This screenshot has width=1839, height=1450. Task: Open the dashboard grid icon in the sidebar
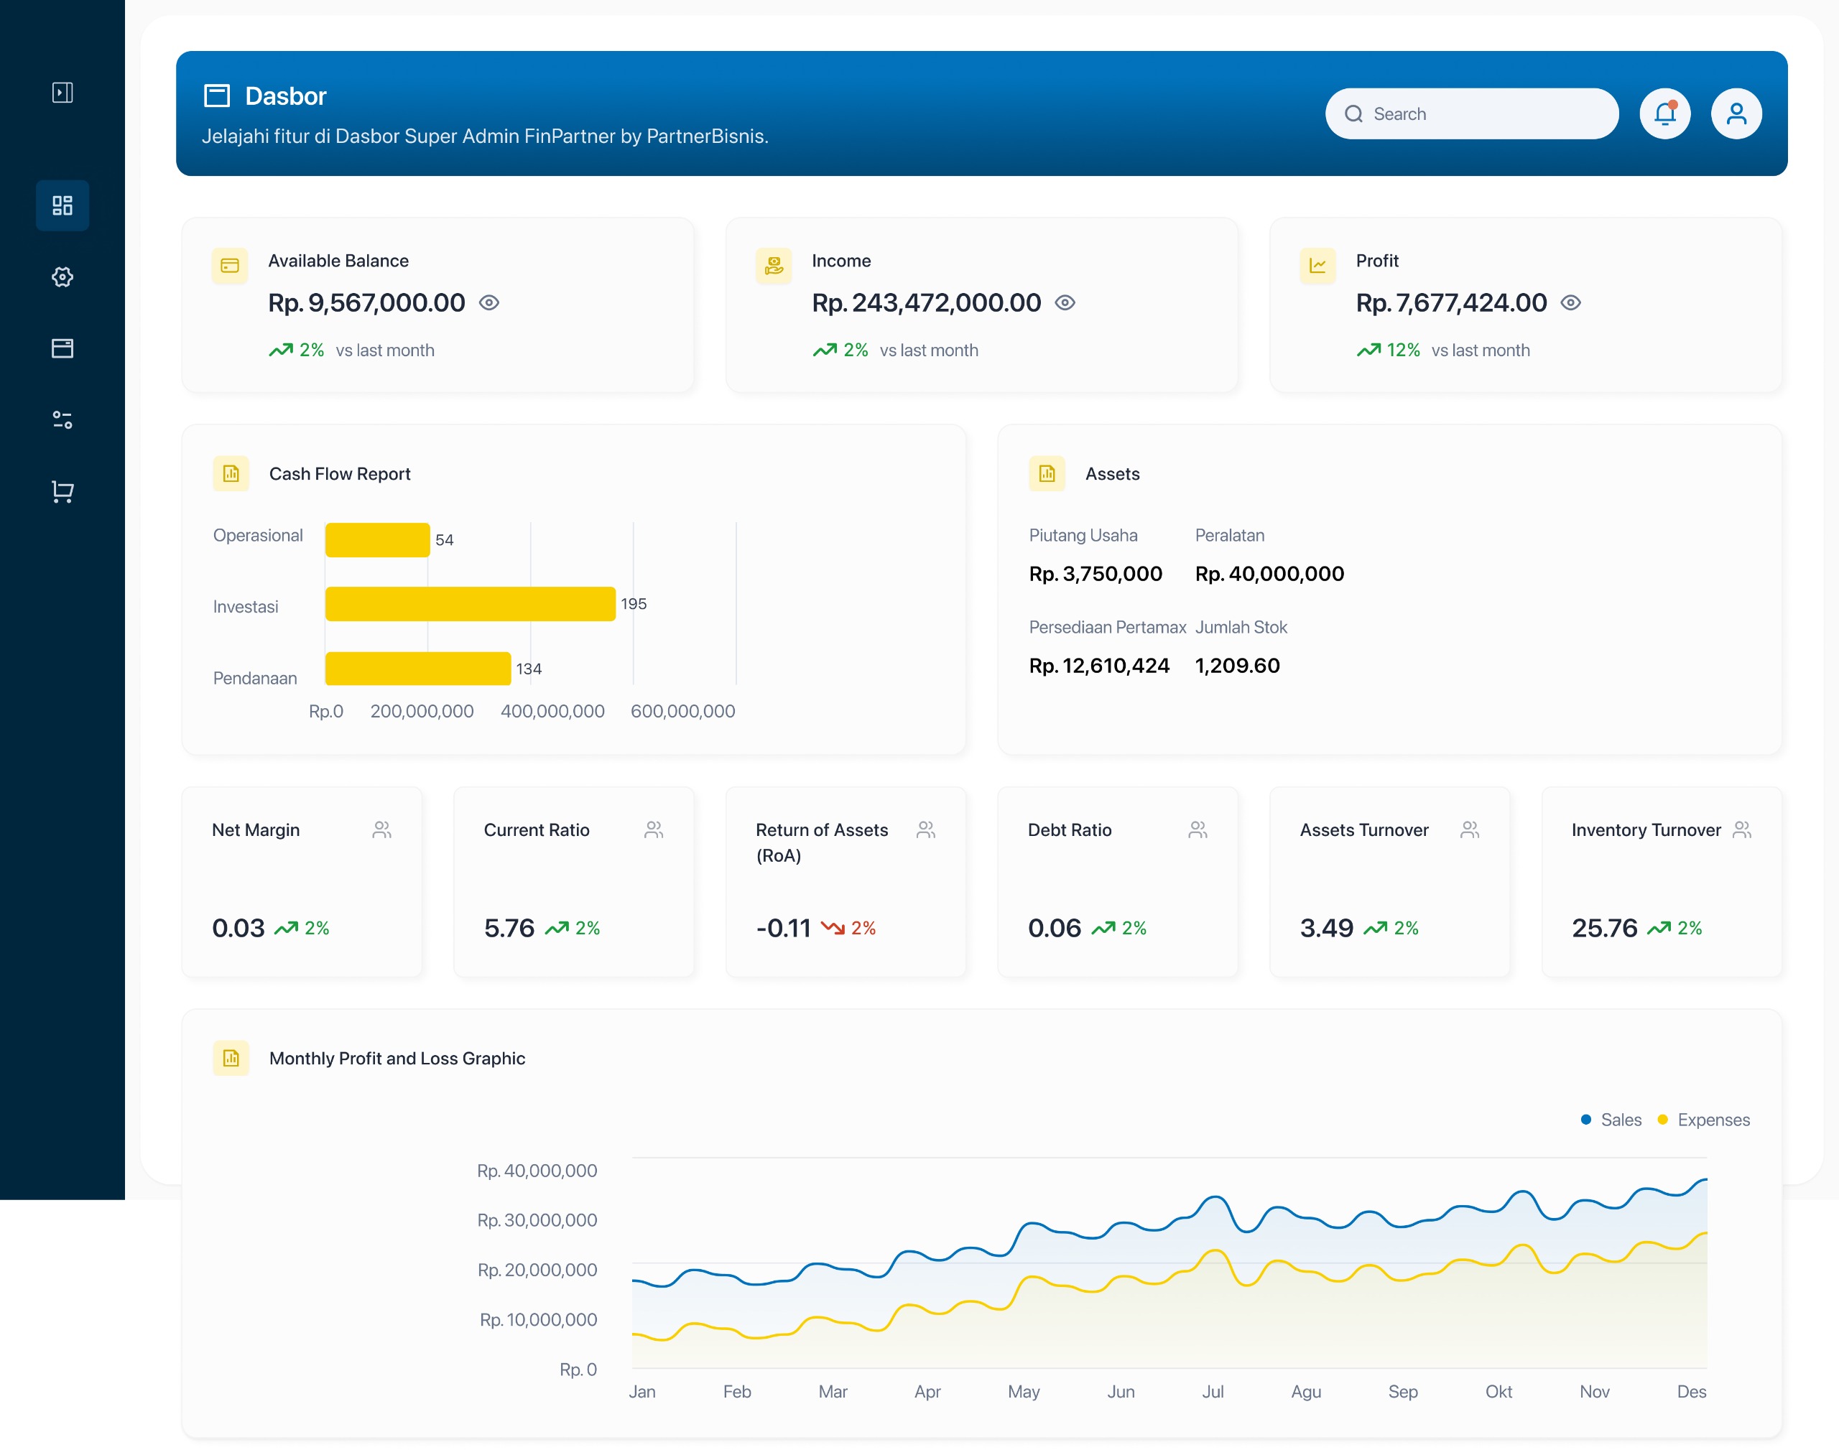point(62,205)
